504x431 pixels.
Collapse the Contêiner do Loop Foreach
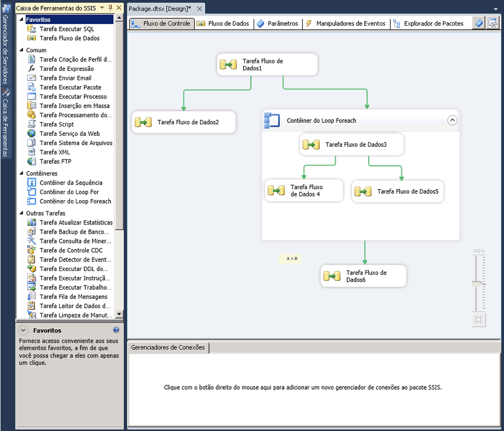[x=452, y=120]
